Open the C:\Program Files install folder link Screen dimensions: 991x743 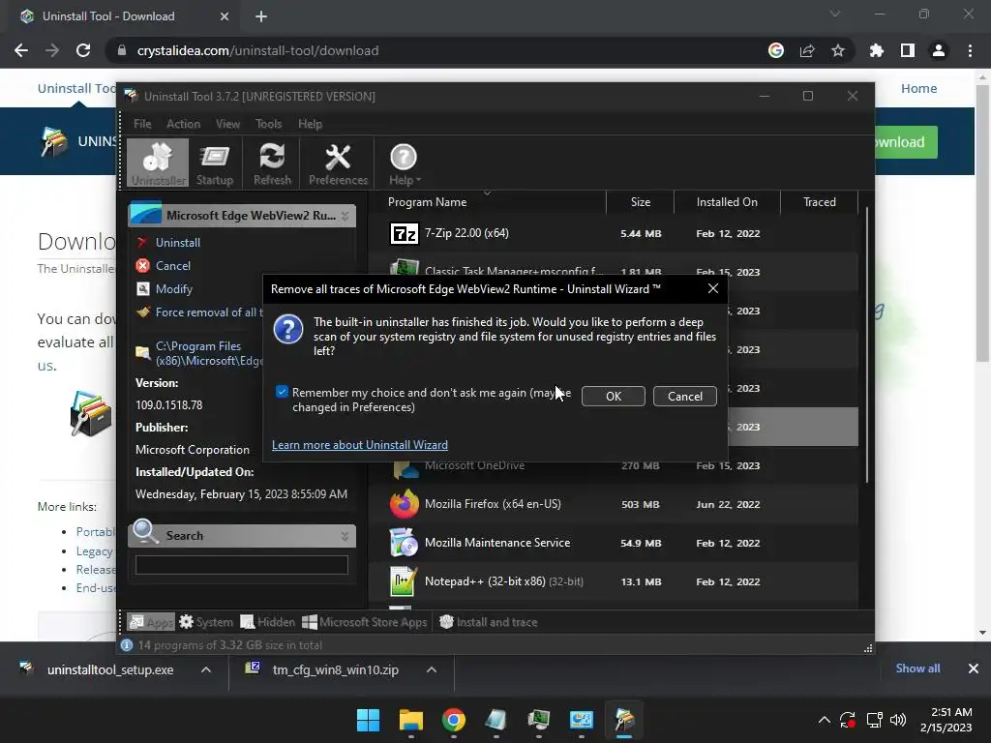(x=209, y=353)
